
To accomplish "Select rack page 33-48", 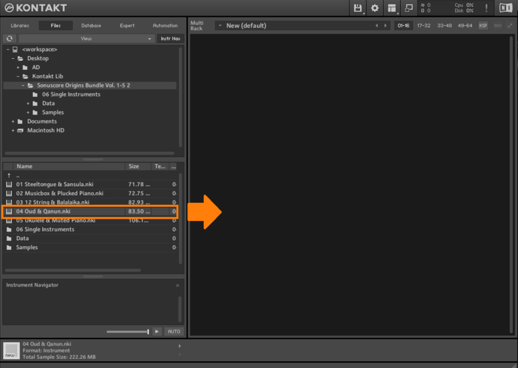I will [444, 26].
